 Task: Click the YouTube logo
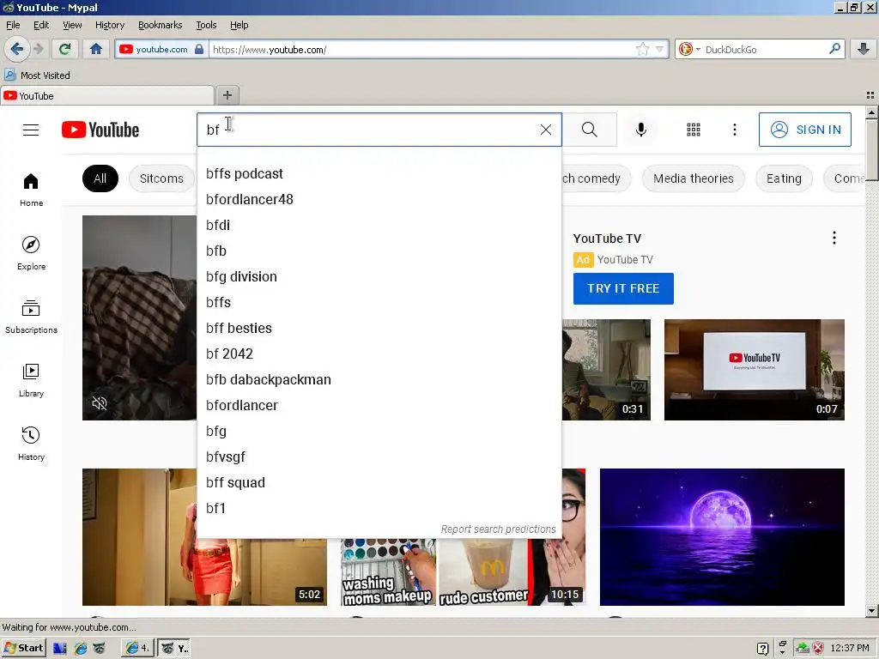(x=100, y=130)
